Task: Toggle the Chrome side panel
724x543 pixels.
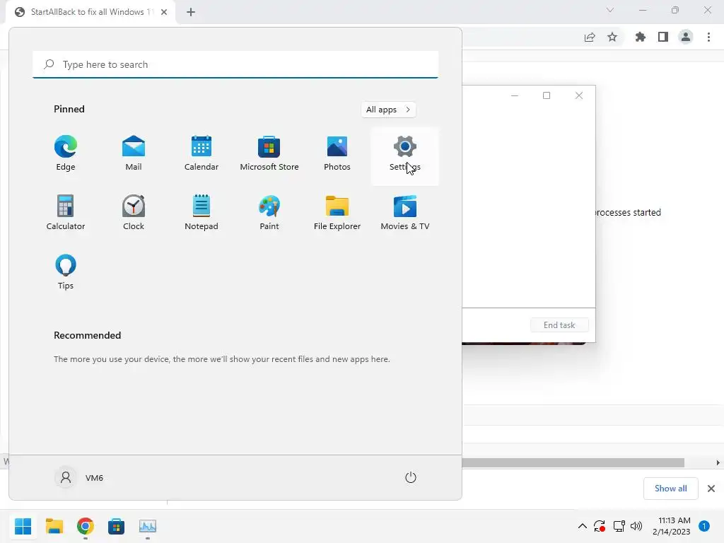Action: (663, 37)
